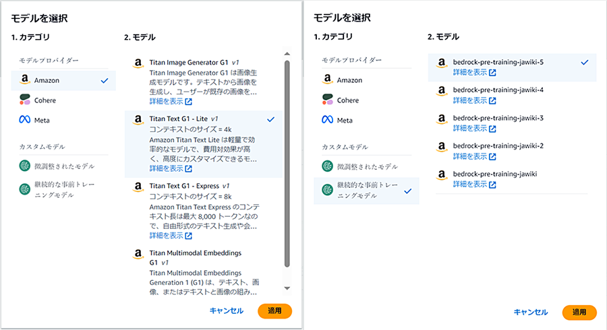This screenshot has height=330, width=607.
Task: Select Cohere provider in right dialog
Action: point(366,100)
